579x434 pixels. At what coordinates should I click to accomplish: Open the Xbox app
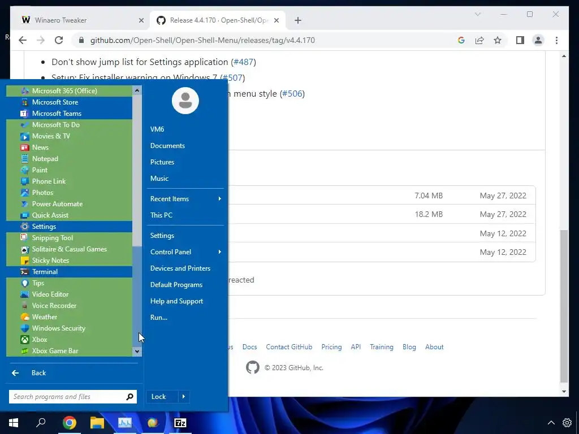click(69, 340)
